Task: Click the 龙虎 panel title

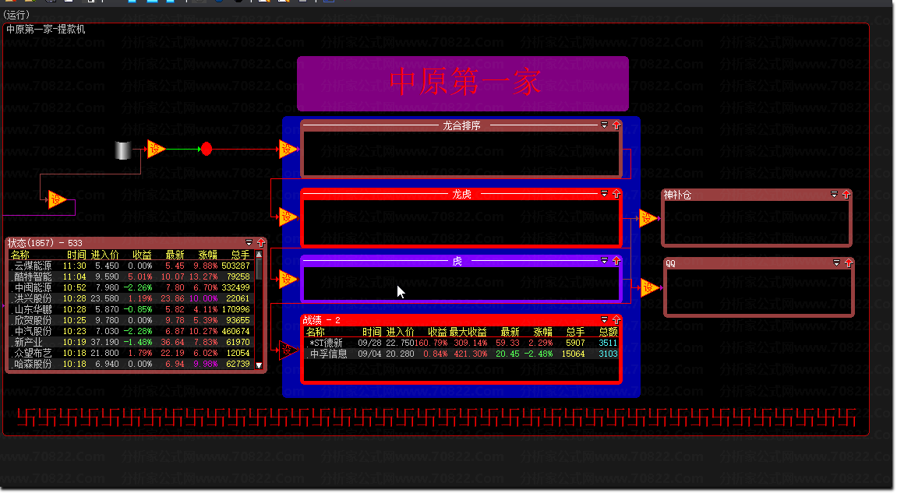Action: [x=461, y=195]
